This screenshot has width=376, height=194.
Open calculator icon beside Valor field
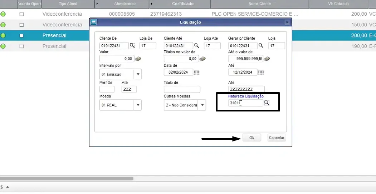138,59
